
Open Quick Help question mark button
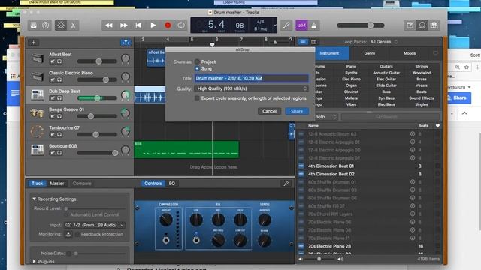coord(45,25)
